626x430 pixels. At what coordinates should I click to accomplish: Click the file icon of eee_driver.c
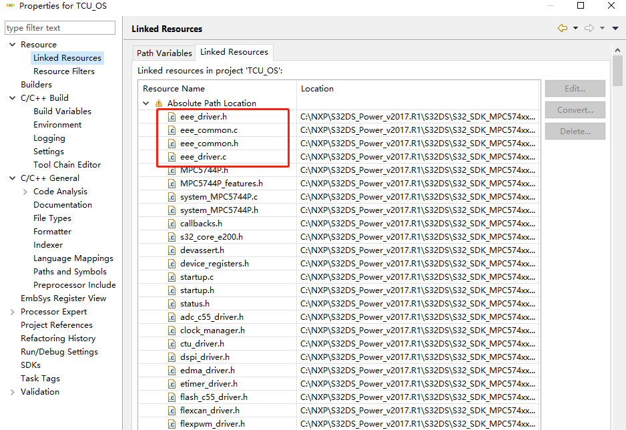pos(172,157)
